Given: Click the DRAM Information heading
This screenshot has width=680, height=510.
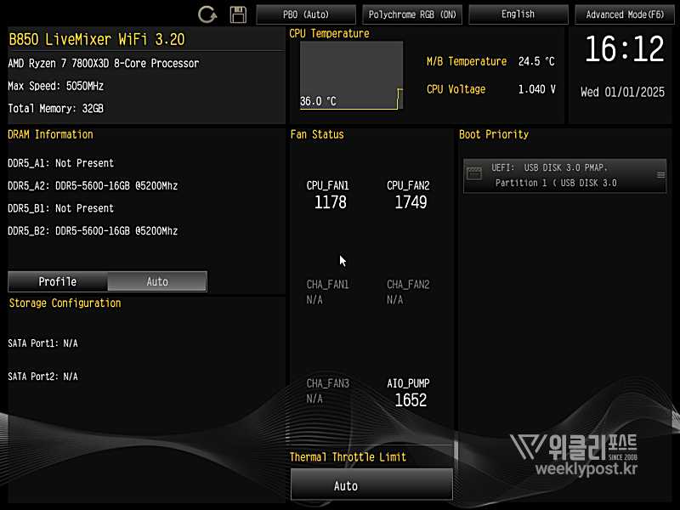Looking at the screenshot, I should click(x=50, y=134).
